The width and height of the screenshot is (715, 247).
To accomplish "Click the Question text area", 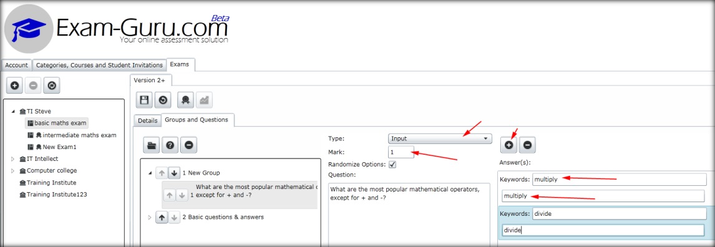I will pos(409,215).
